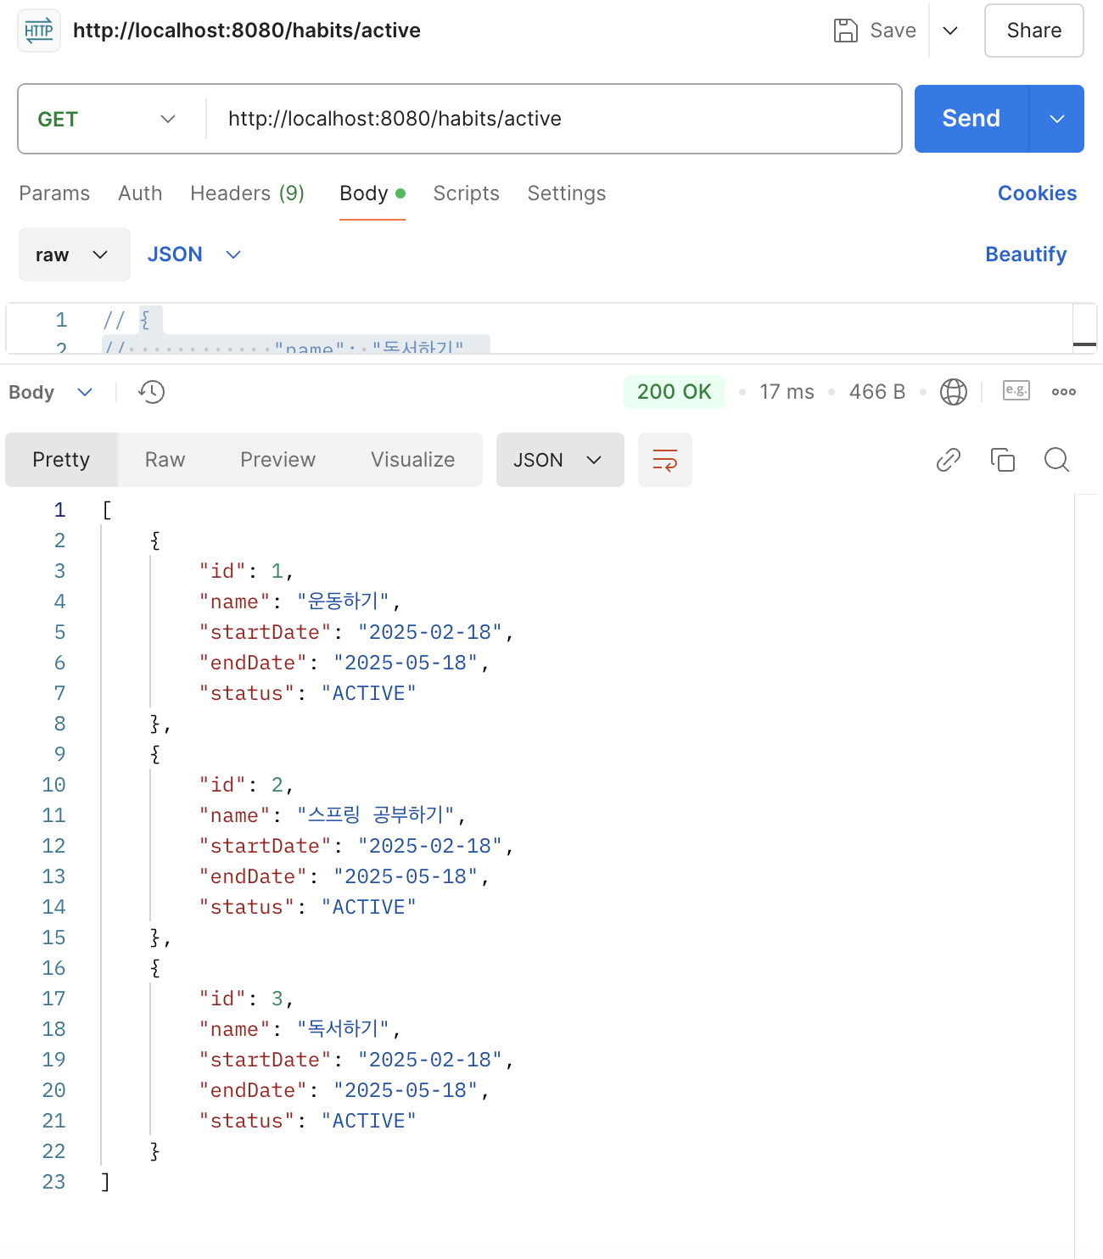This screenshot has height=1259, width=1103.
Task: Switch to the Auth tab
Action: [x=140, y=193]
